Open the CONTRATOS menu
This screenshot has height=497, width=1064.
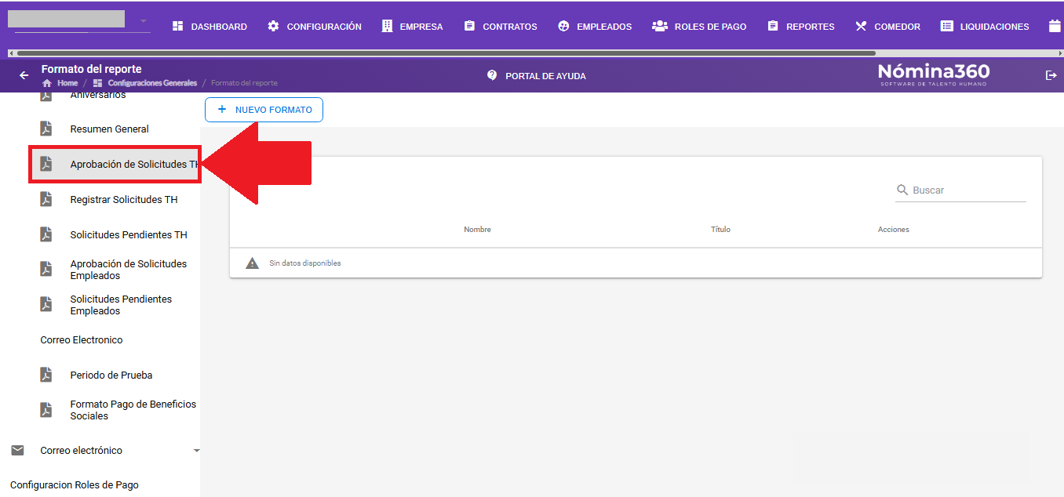pos(501,27)
